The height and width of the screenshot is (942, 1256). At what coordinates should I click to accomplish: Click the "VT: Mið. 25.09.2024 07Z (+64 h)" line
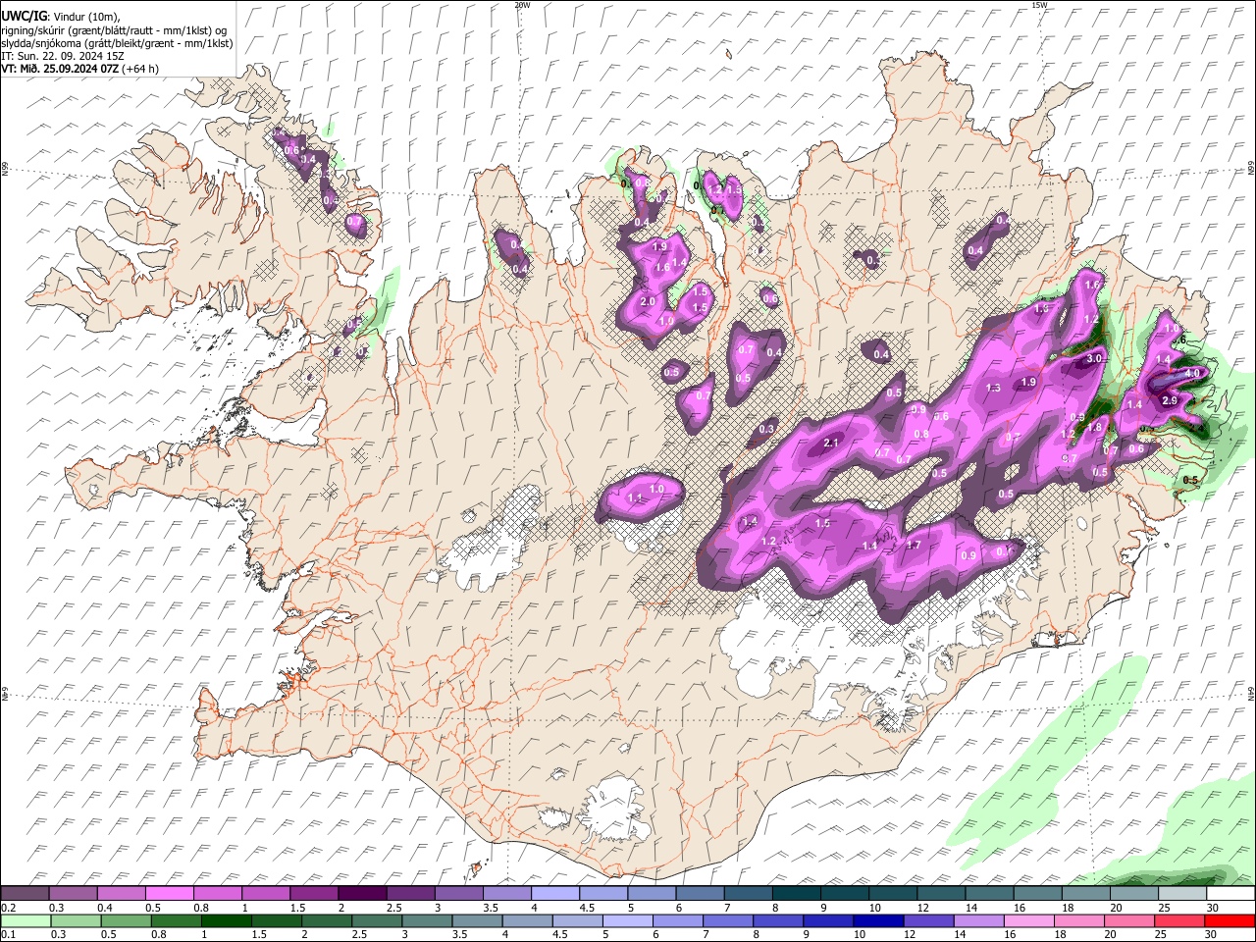click(80, 69)
